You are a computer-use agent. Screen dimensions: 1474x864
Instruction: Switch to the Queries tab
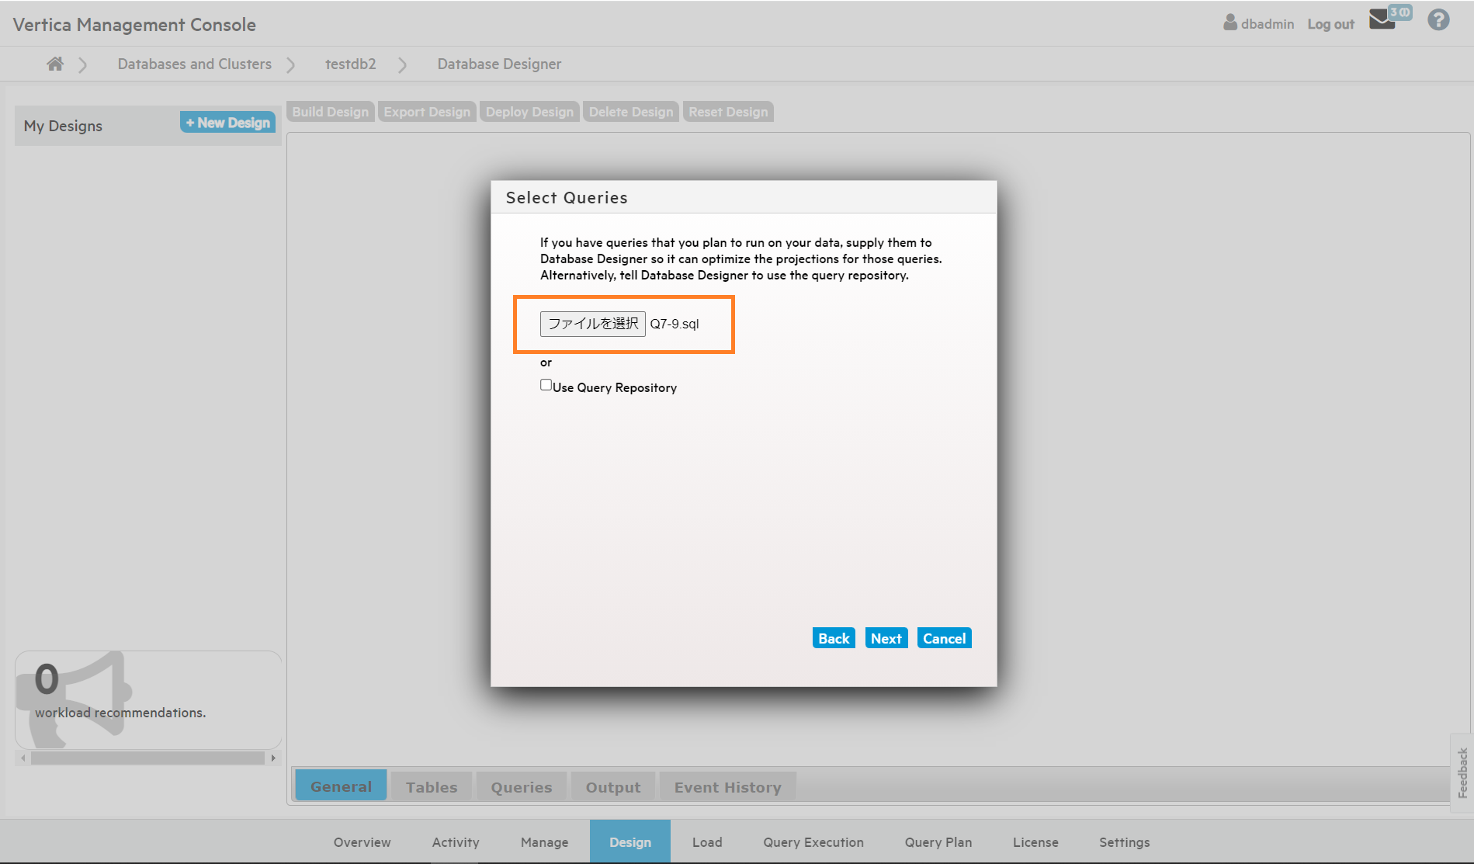point(522,787)
